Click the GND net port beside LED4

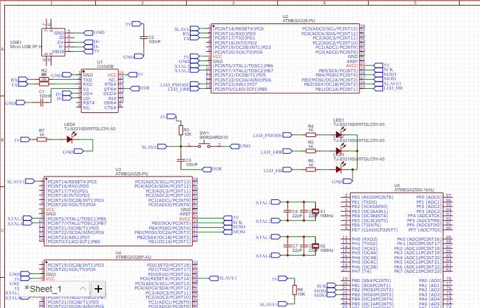coord(79,151)
